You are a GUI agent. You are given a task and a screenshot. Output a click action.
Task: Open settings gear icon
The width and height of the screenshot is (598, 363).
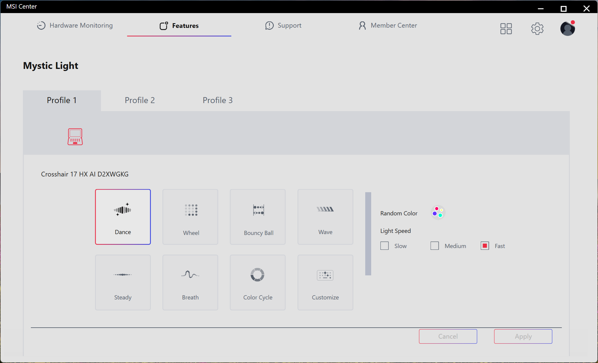point(537,29)
